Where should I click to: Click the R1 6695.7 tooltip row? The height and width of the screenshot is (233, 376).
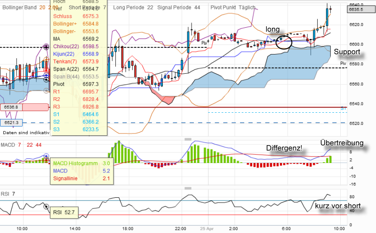76,92
